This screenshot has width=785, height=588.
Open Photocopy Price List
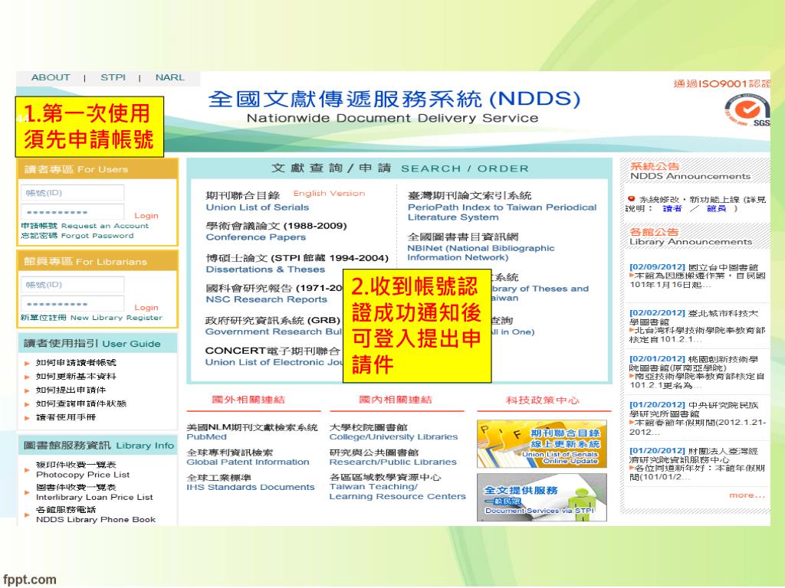tap(83, 469)
